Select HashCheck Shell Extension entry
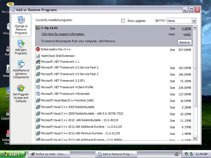The image size is (211, 158). [114, 56]
